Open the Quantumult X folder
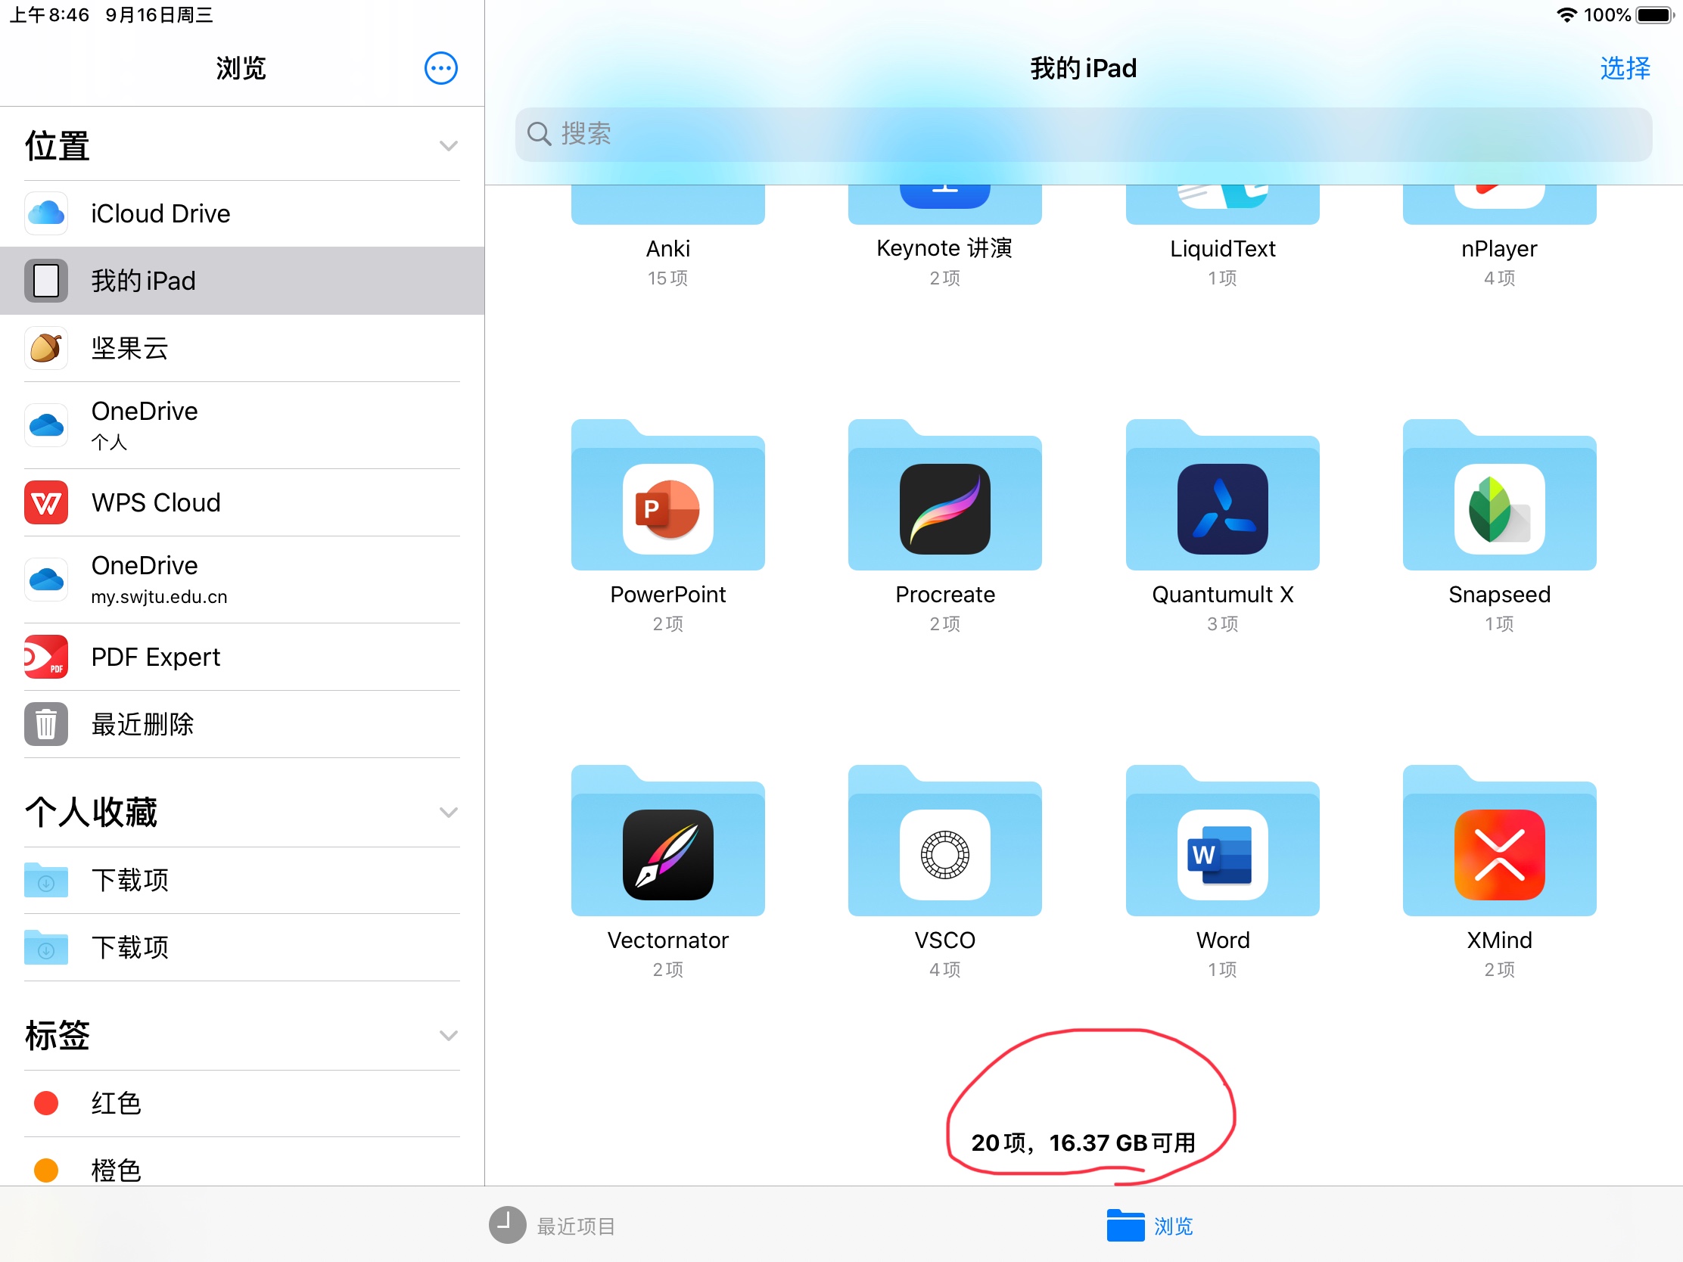1683x1262 pixels. click(1222, 508)
